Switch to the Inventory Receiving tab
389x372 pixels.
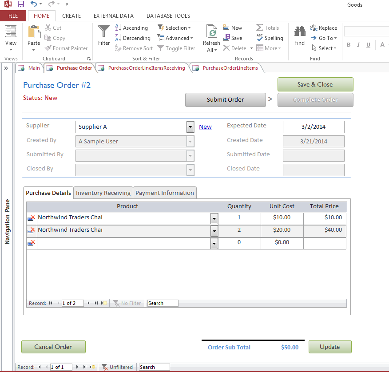pyautogui.click(x=103, y=193)
